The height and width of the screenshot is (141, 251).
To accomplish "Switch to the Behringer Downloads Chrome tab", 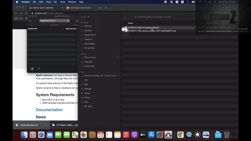I will [83, 8].
